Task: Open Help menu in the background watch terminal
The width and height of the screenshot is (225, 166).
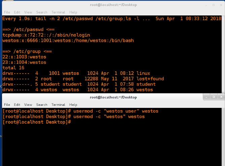Action: coord(73,12)
